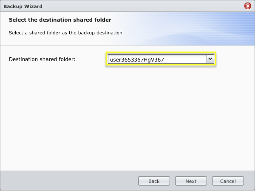This screenshot has width=255, height=191.
Task: Cancel the backup wizard
Action: click(228, 181)
